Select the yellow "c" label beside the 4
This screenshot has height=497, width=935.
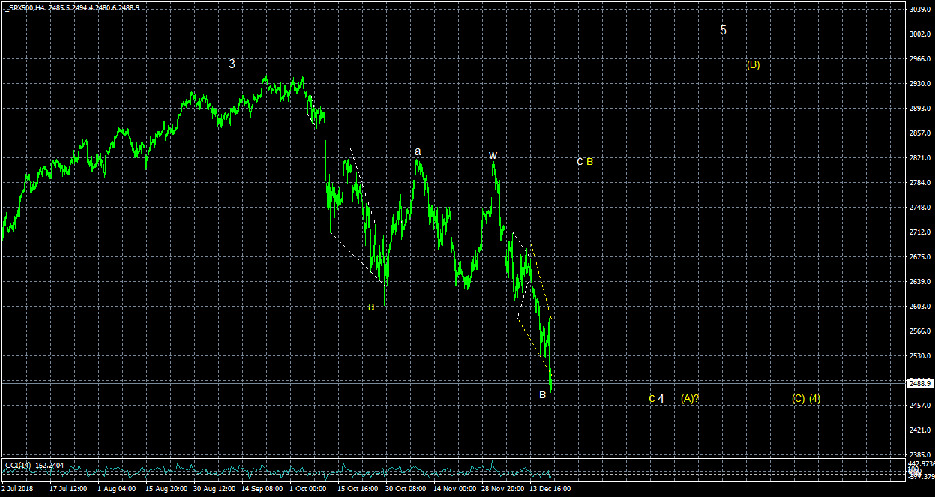[x=652, y=398]
